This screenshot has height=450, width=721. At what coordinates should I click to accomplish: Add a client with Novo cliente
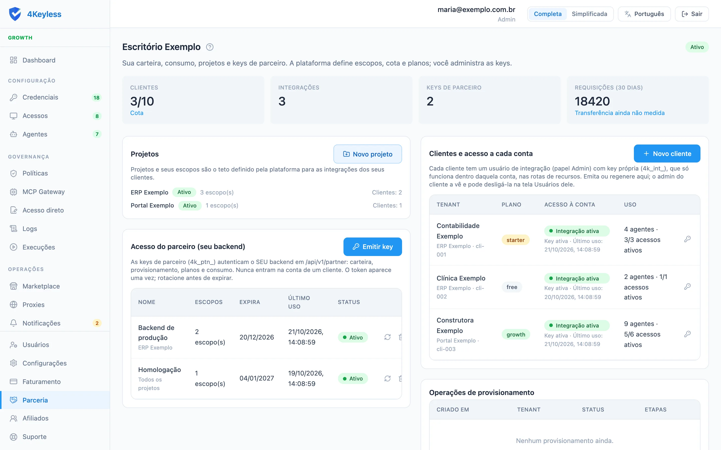coord(667,153)
